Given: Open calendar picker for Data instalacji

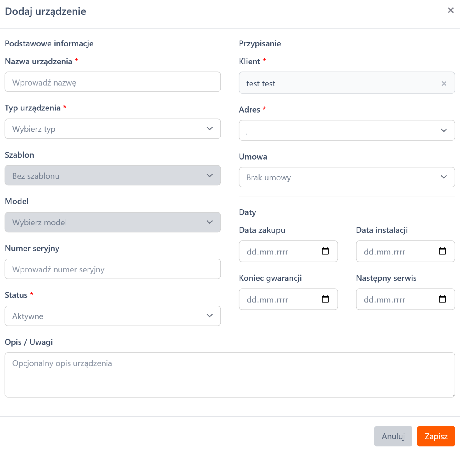Looking at the screenshot, I should click(442, 251).
